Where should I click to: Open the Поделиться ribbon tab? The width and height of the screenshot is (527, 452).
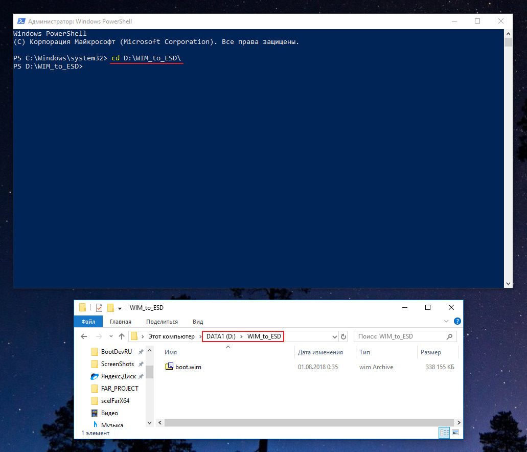click(162, 322)
